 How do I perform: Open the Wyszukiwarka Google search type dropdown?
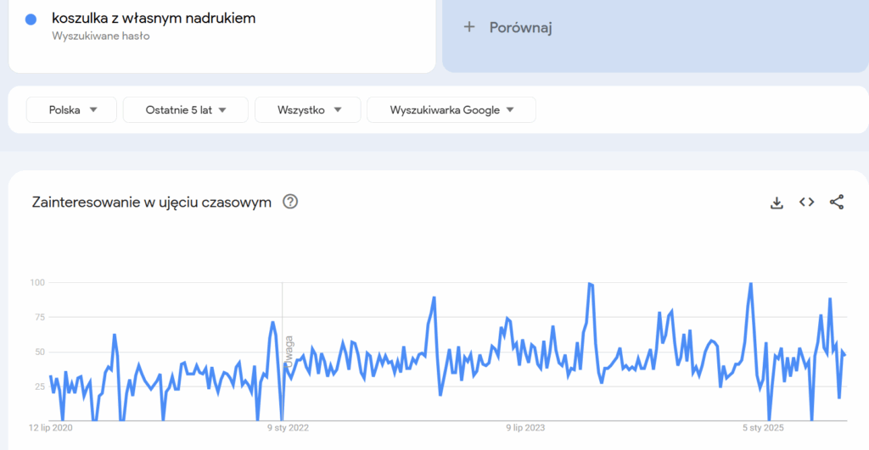pyautogui.click(x=451, y=109)
